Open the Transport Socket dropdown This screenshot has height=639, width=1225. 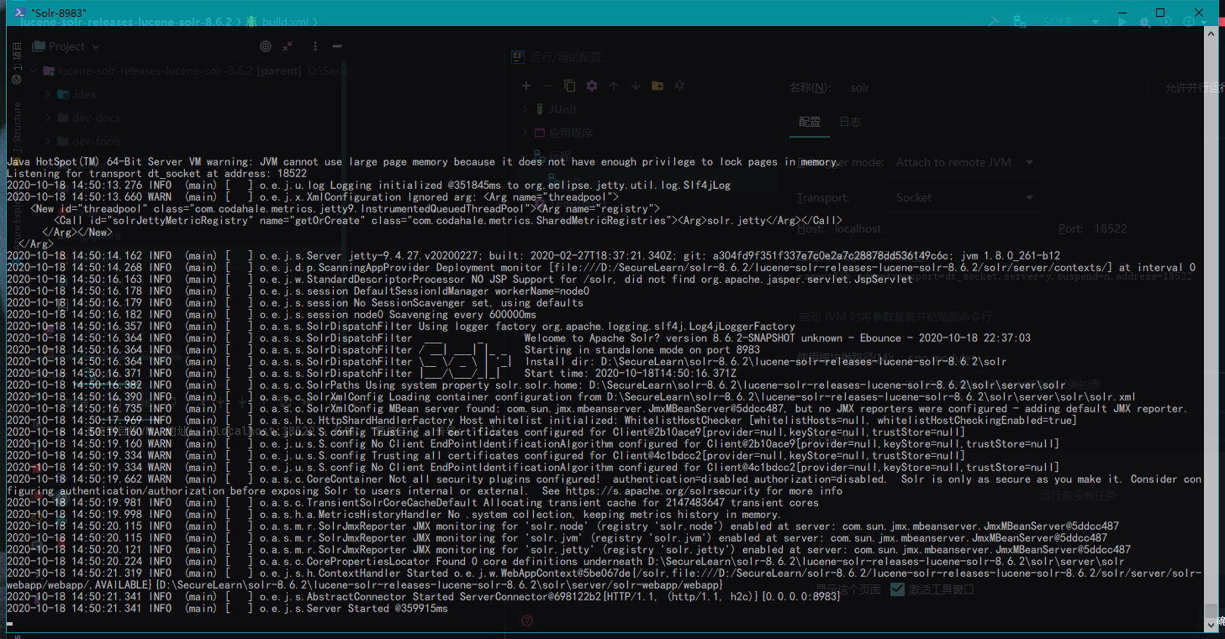pyautogui.click(x=964, y=197)
